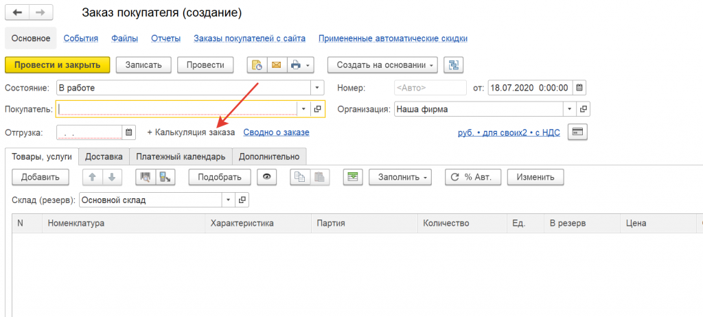Open the document reminder clock icon
This screenshot has height=317, width=703.
click(x=257, y=65)
